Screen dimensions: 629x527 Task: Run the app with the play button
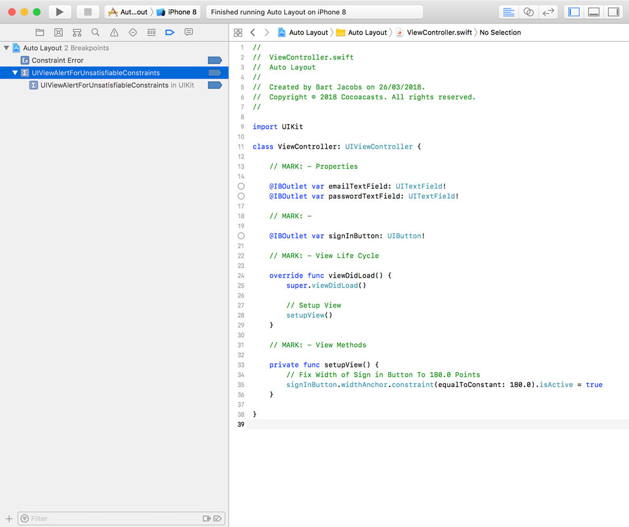59,11
